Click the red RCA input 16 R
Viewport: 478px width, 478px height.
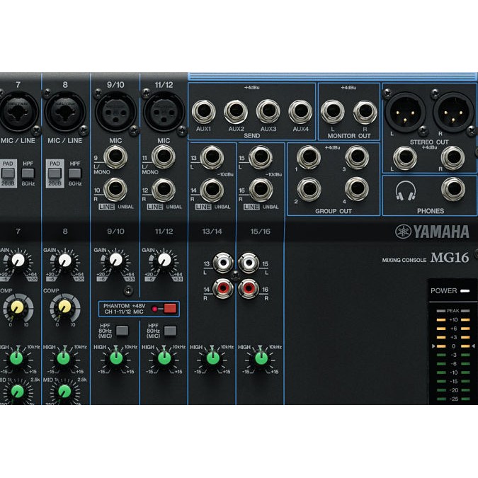click(x=249, y=288)
